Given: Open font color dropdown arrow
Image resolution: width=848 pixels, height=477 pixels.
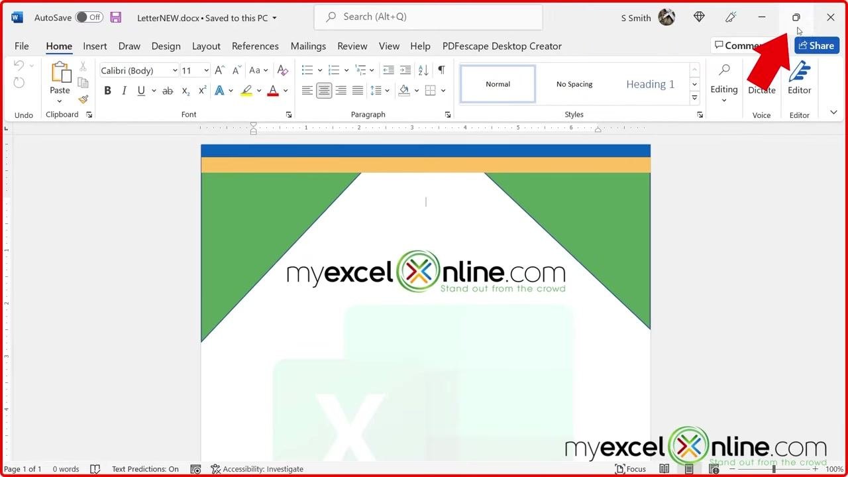Looking at the screenshot, I should pos(286,91).
